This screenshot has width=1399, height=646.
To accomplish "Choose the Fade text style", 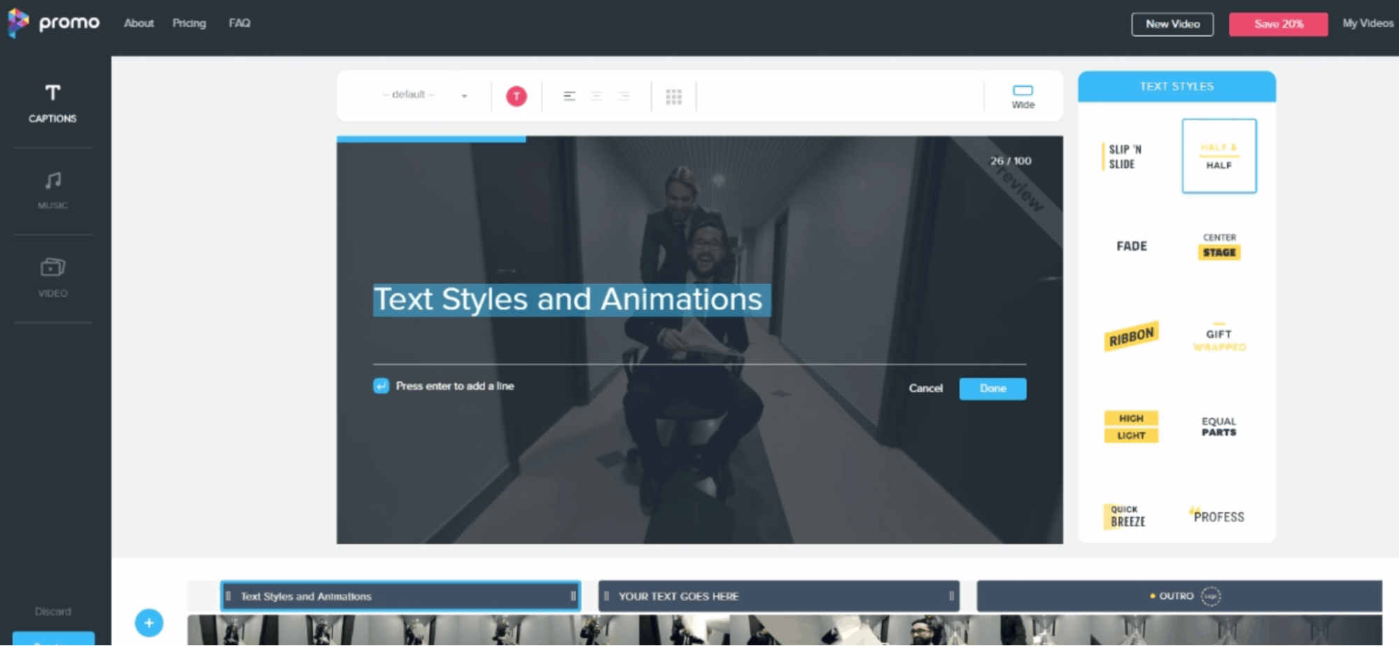I will click(1132, 246).
